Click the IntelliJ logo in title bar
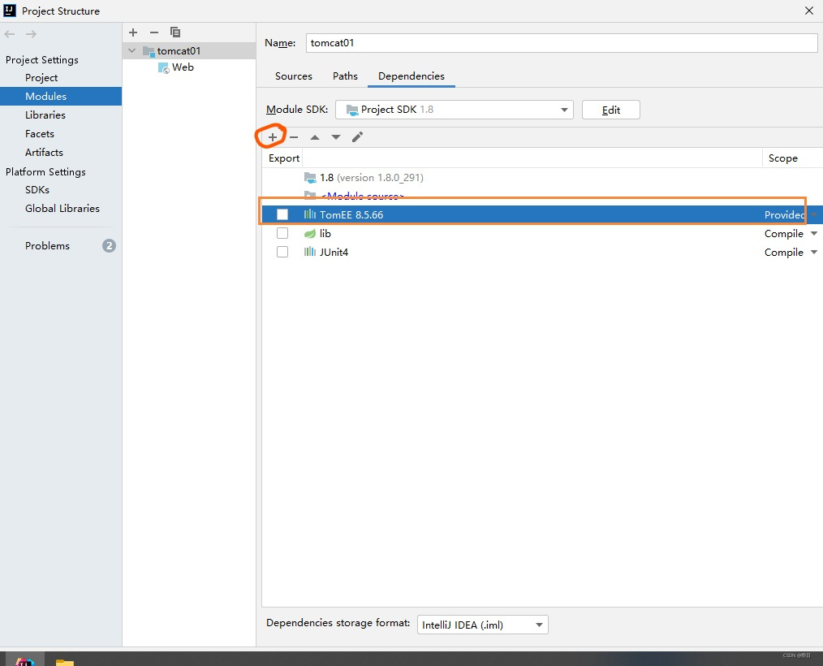Image resolution: width=823 pixels, height=666 pixels. click(10, 11)
